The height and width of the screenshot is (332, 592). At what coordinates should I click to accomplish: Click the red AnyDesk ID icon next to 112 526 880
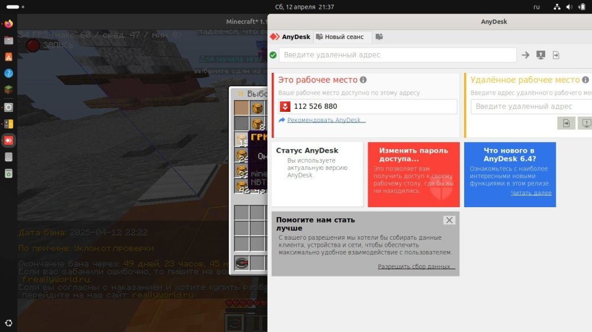tap(285, 107)
